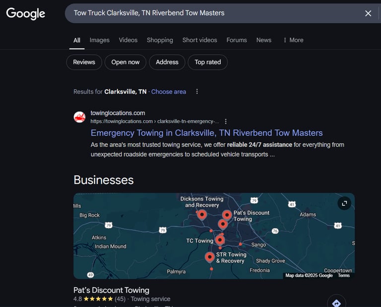Clear the search box with the X icon

(x=368, y=13)
